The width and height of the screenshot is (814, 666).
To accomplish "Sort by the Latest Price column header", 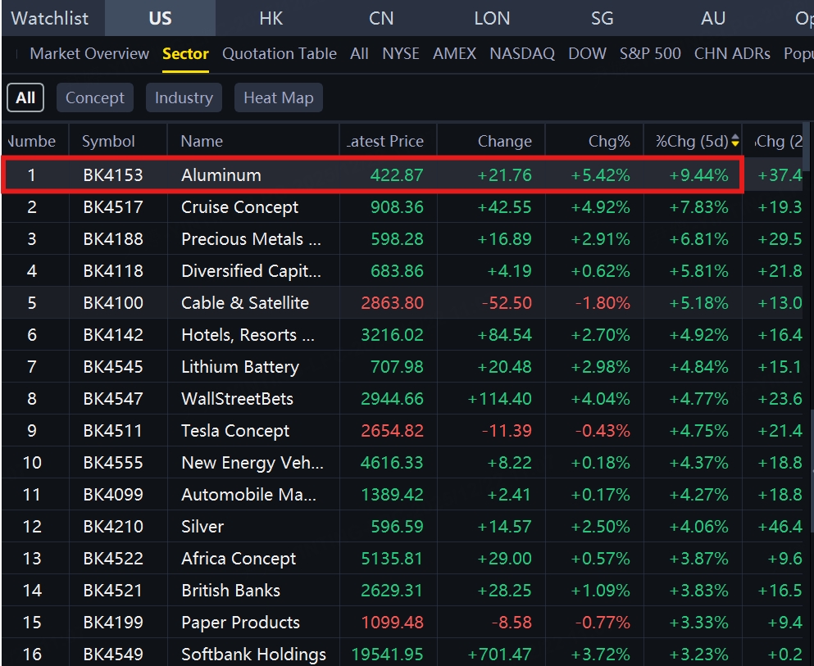I will (385, 142).
